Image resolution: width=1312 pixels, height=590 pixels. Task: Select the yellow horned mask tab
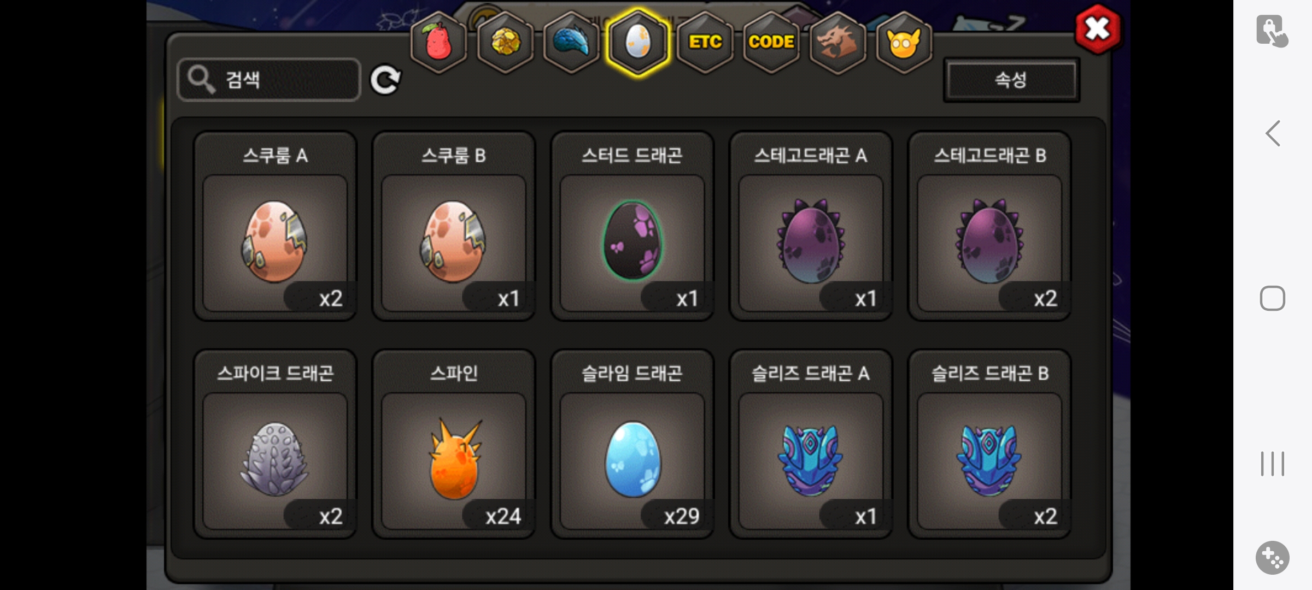pos(904,42)
